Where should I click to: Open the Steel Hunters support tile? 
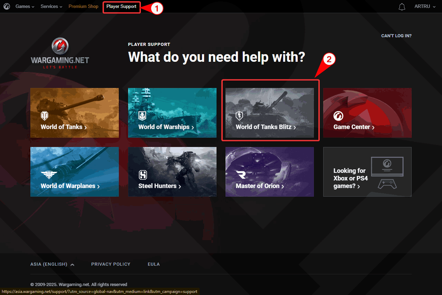tap(172, 172)
